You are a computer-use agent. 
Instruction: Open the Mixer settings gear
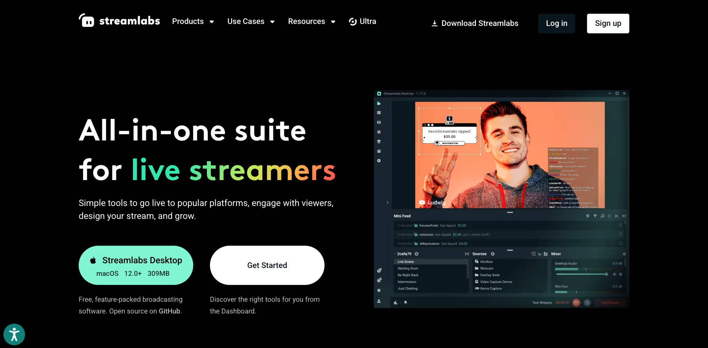[624, 254]
